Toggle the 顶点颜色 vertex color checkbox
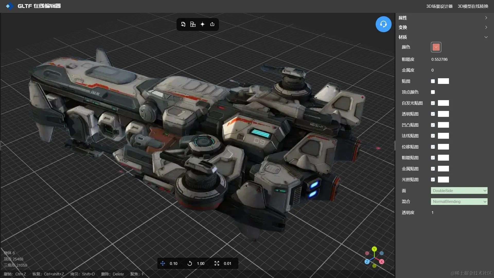 [433, 92]
